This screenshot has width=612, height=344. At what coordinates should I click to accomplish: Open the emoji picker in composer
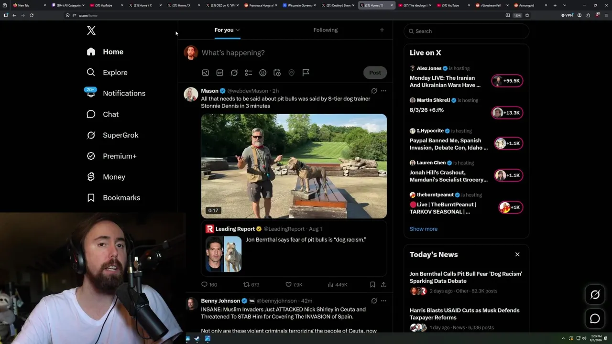[262, 73]
